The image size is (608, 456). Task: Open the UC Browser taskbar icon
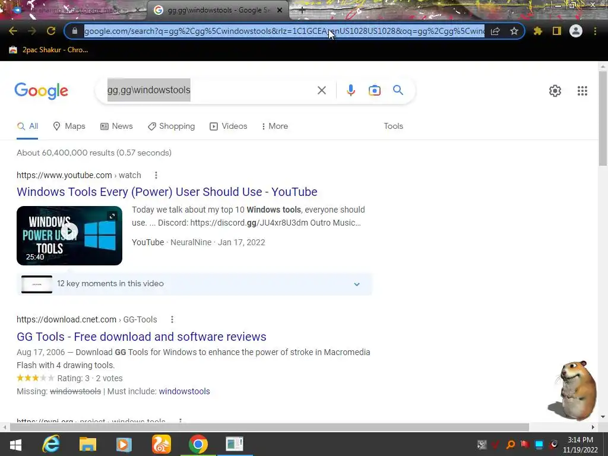161,444
